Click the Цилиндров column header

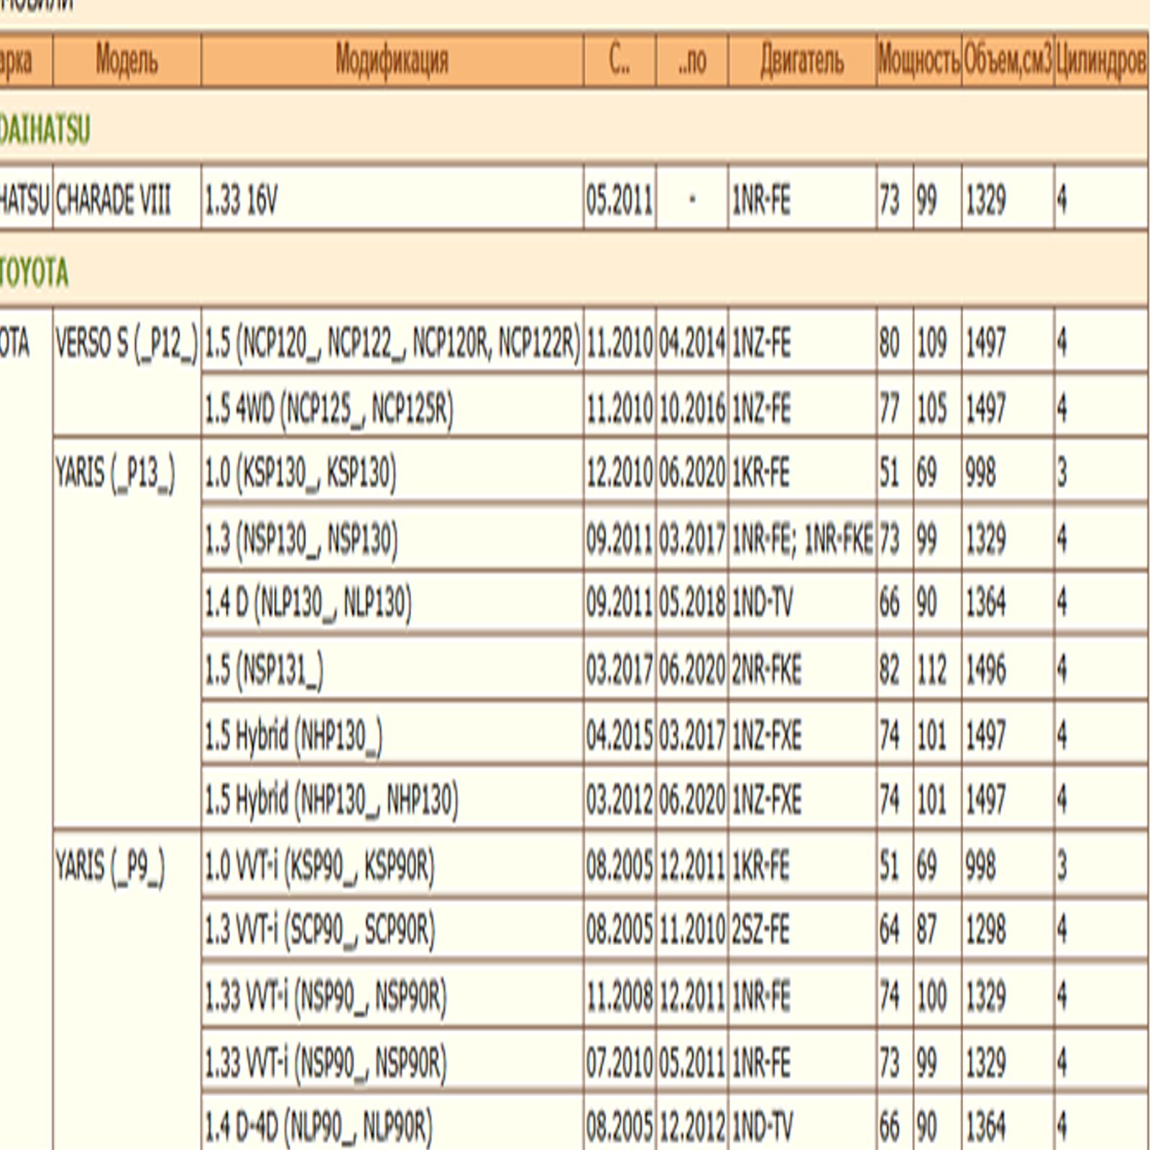(x=1100, y=60)
